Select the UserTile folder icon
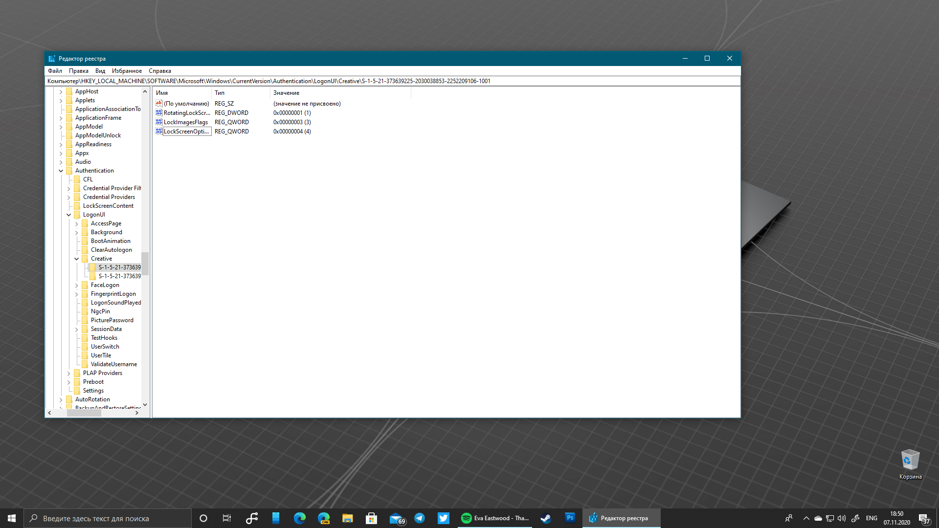 click(x=85, y=355)
